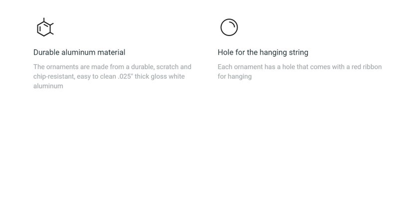Click the 'gloss white' phrase

point(168,77)
